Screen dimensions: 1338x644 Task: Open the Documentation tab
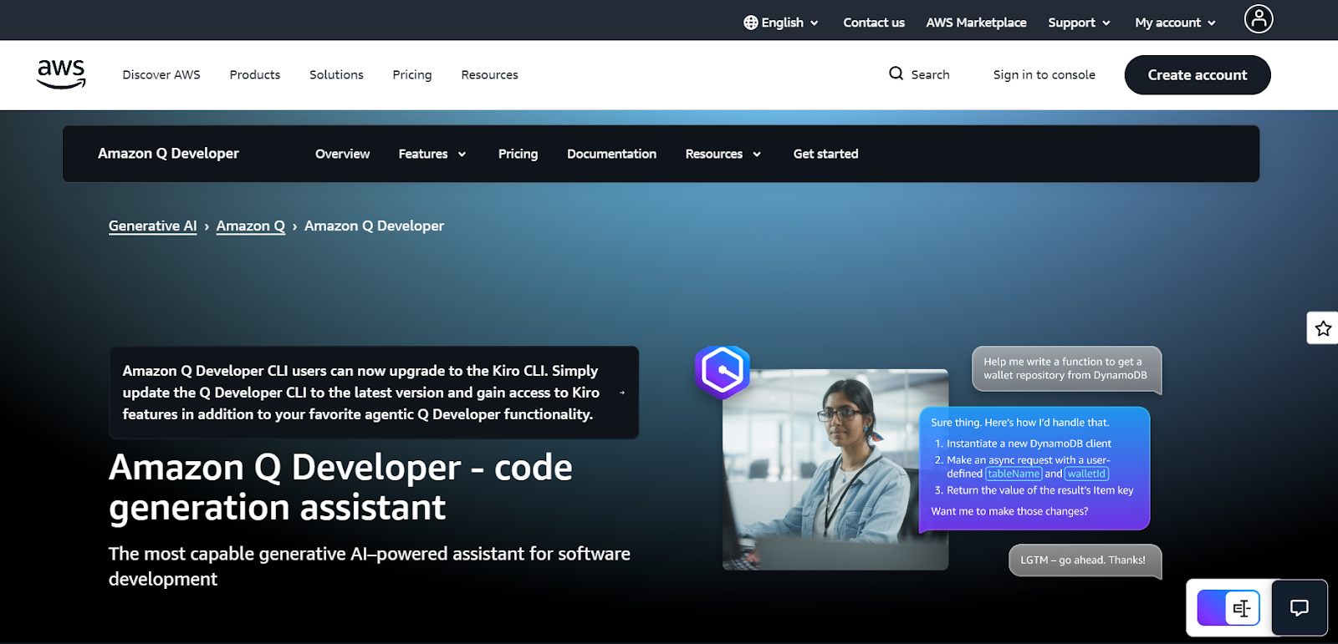[x=611, y=154]
